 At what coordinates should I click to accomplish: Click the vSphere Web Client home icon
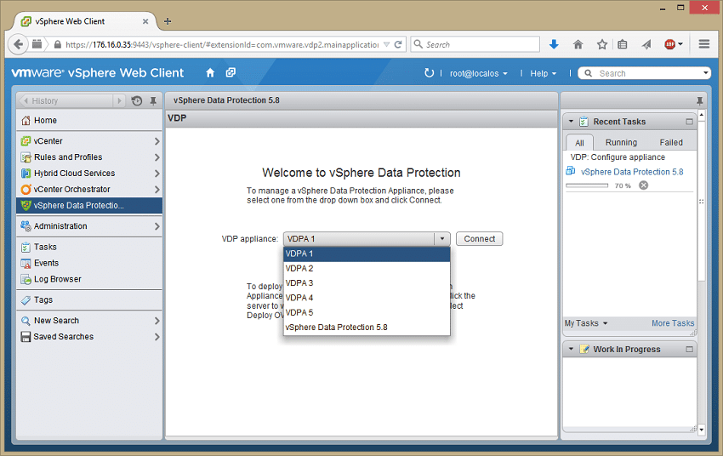210,73
